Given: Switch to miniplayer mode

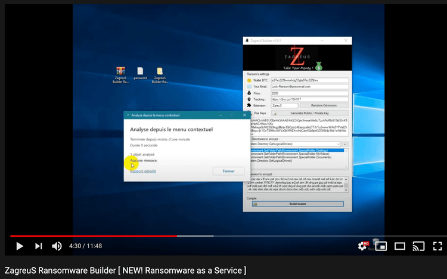Looking at the screenshot, I should (x=381, y=246).
